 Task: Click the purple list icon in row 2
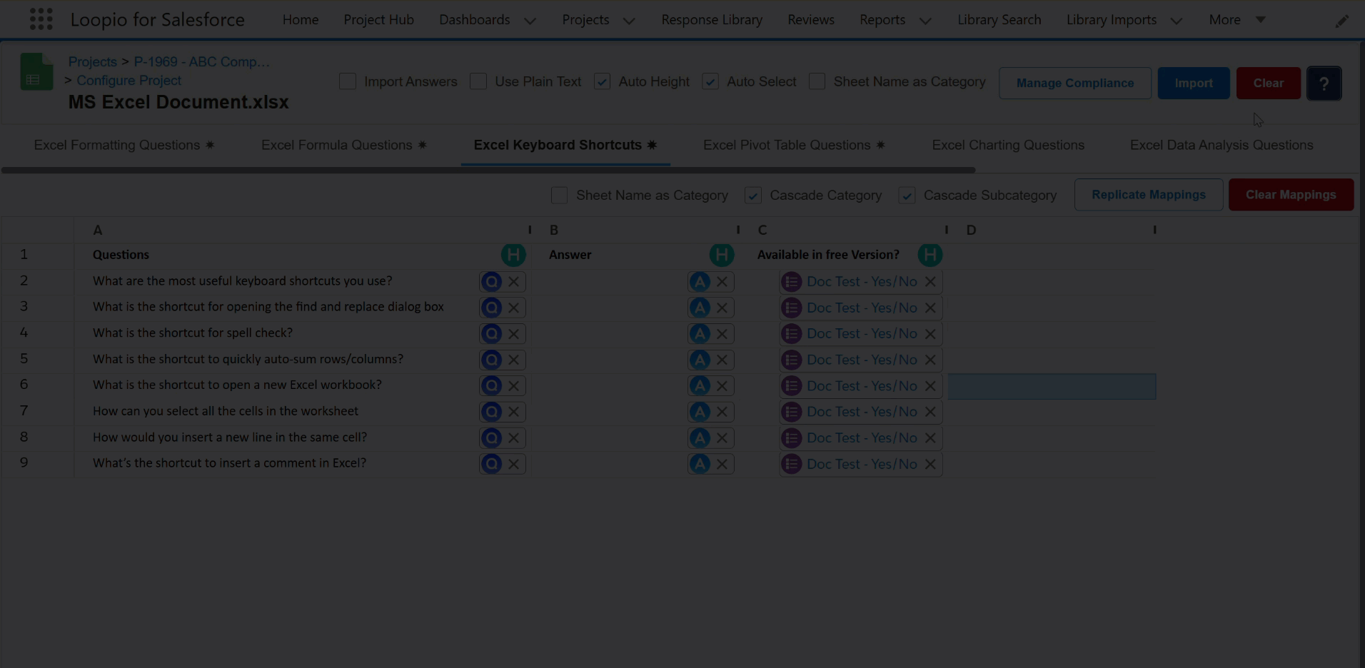(791, 281)
